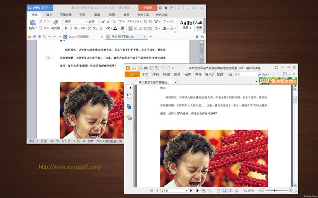Screen dimensions: 318x198
Task: Apply font color A in WPS
Action: [x=115, y=28]
